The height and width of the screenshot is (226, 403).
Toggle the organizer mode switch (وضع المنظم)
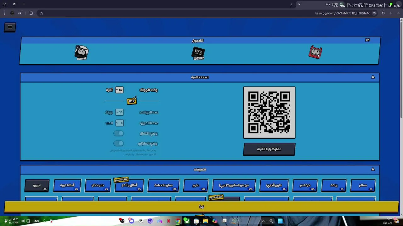pos(119,143)
